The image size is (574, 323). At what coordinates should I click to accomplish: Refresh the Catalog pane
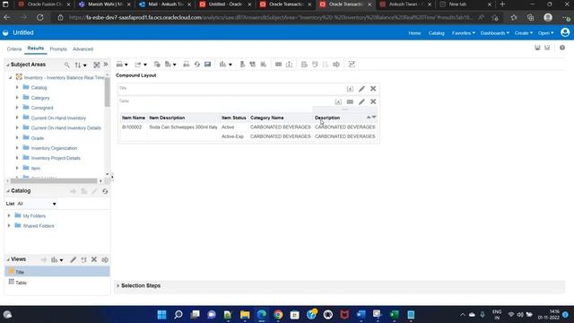[105, 191]
